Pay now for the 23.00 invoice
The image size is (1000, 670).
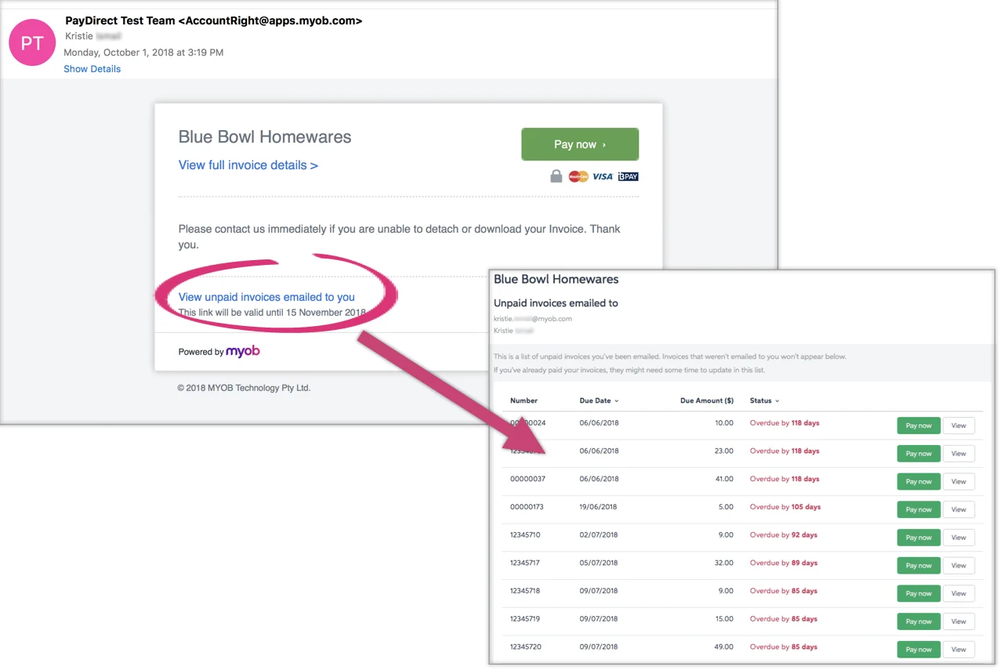point(918,454)
